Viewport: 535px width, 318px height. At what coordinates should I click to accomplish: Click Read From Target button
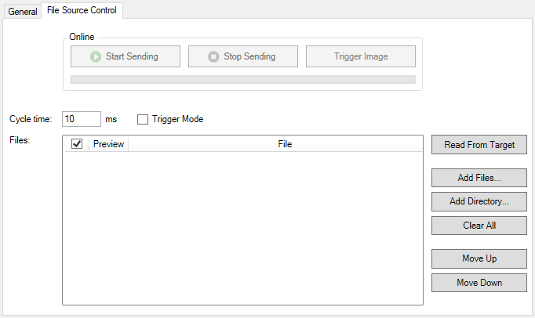[479, 145]
